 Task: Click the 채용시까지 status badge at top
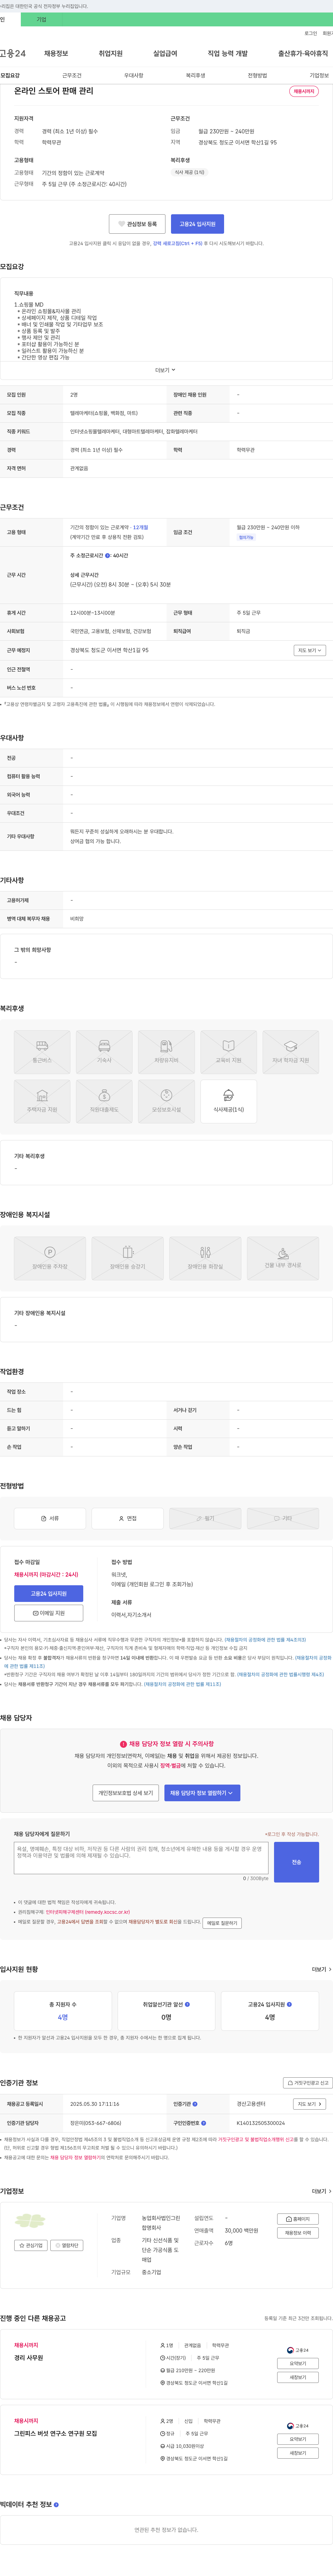pos(304,91)
